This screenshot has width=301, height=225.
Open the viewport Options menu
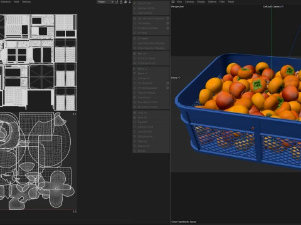(x=212, y=2)
